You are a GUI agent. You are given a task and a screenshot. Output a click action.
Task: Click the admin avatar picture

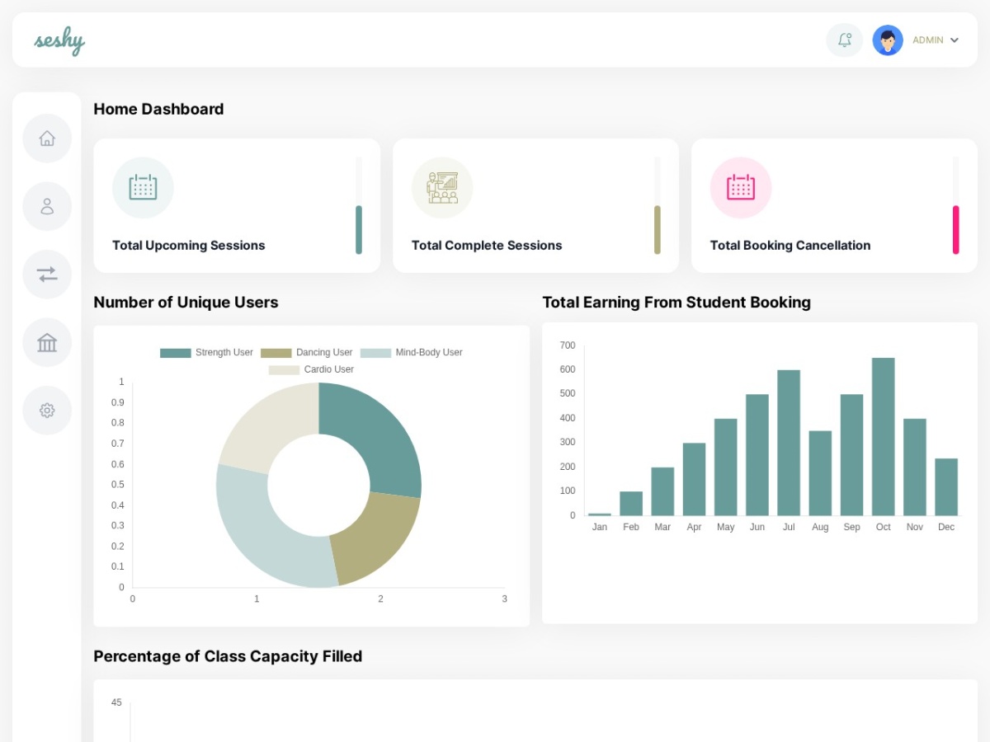888,40
